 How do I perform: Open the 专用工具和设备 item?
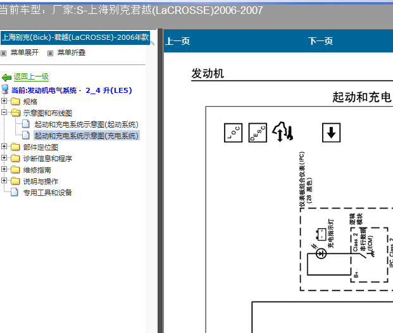(x=47, y=193)
